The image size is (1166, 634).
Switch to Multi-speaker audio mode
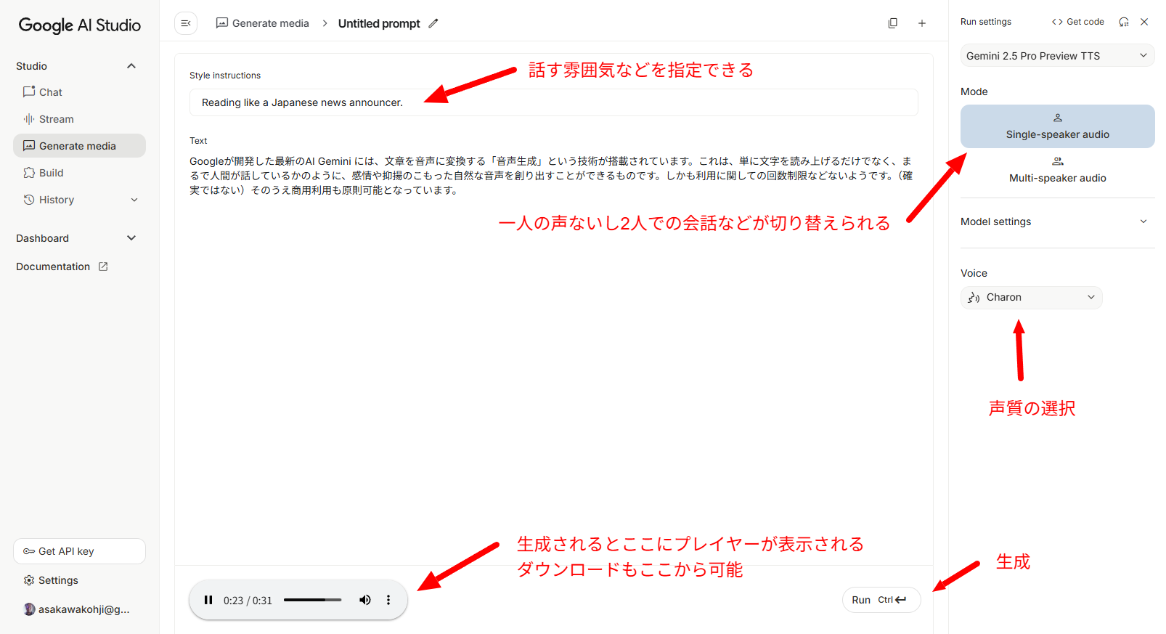tap(1057, 170)
